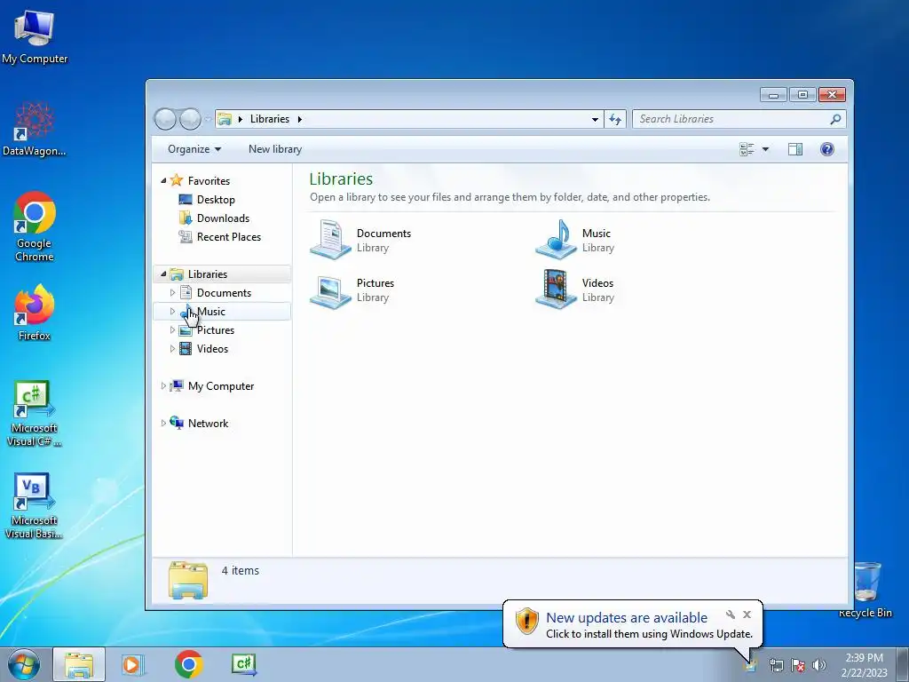Open the Organize menu
This screenshot has height=682, width=909.
(x=194, y=149)
